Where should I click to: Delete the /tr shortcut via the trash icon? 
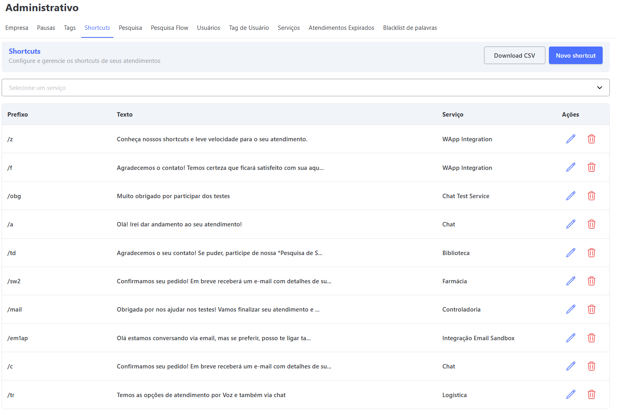(592, 394)
